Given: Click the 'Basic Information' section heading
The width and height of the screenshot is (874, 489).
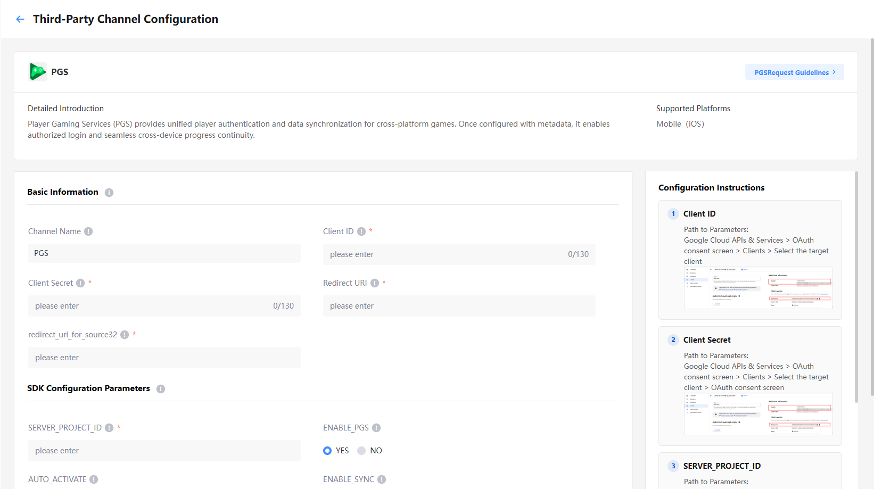Looking at the screenshot, I should (63, 192).
